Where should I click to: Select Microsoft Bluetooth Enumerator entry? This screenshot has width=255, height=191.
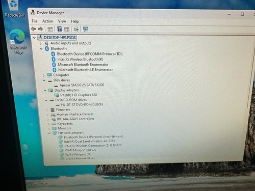83,65
